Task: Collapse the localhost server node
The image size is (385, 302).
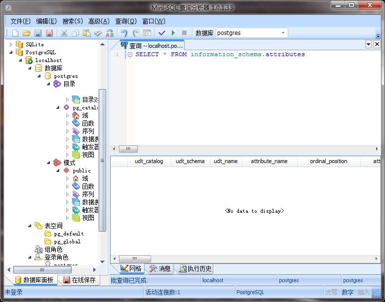Action: 21,60
